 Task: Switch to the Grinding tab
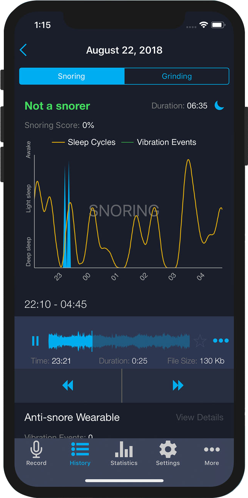[176, 76]
